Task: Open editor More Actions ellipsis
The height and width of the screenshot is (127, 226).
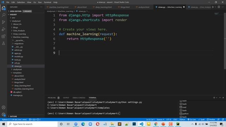Action: click(223, 7)
